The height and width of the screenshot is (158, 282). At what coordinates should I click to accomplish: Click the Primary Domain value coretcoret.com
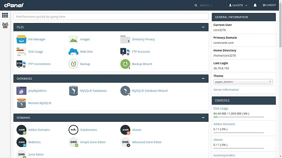coord(224,43)
